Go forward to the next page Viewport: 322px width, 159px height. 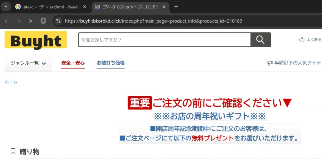coord(19,21)
